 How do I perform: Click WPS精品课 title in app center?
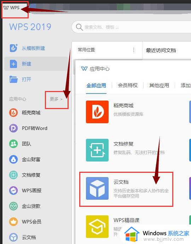[x=127, y=220]
